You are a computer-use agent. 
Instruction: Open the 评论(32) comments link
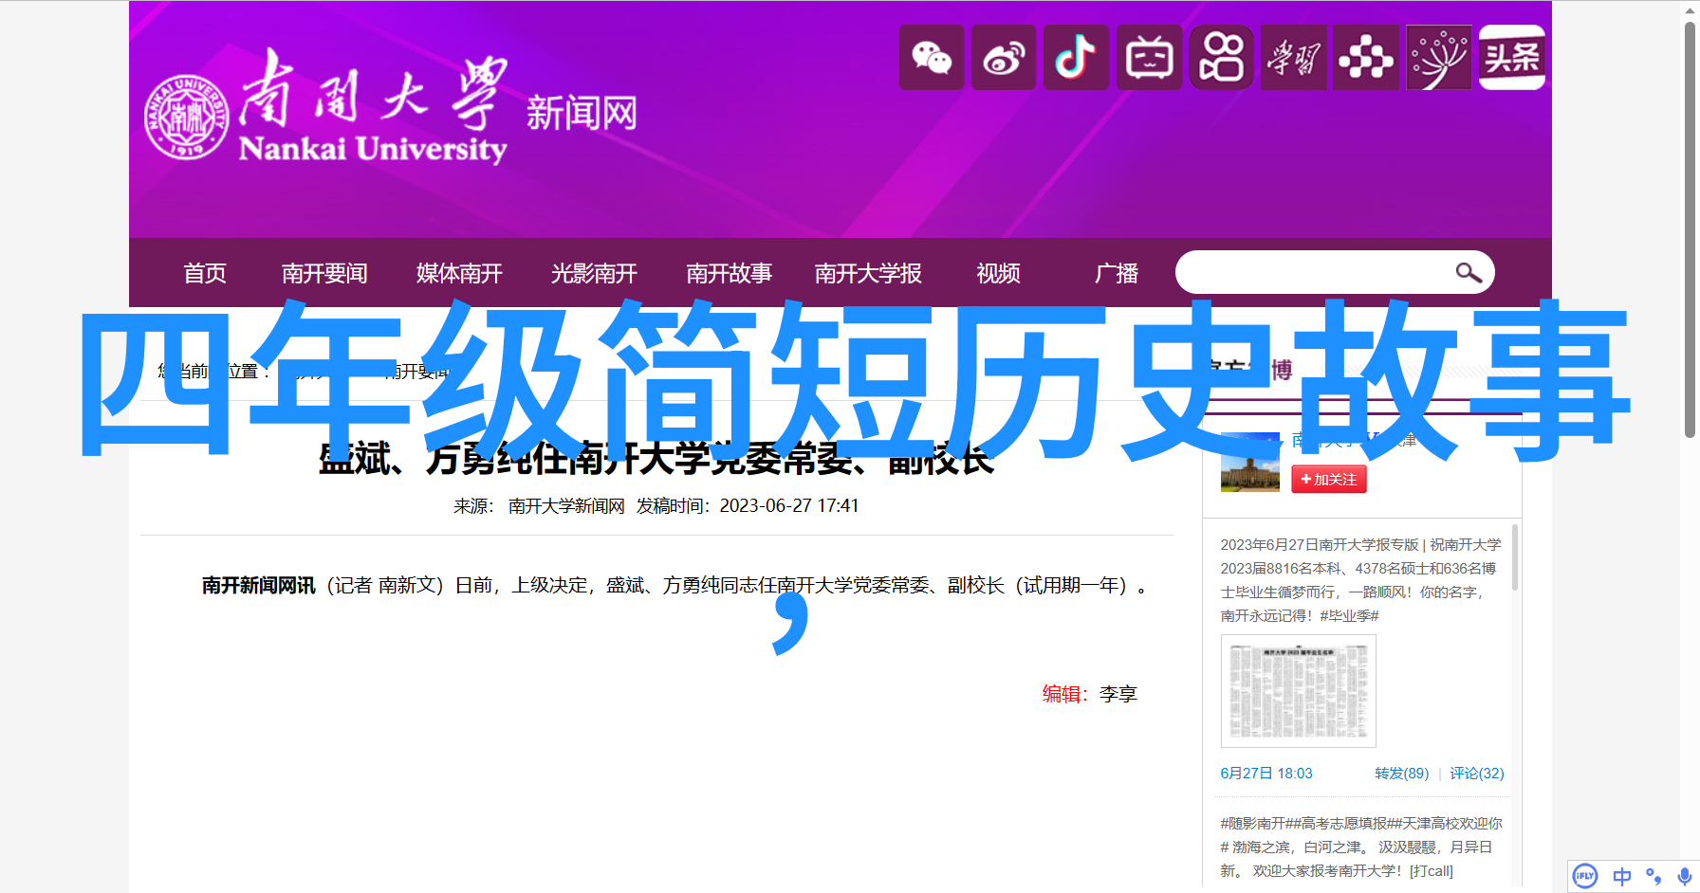tap(1476, 774)
